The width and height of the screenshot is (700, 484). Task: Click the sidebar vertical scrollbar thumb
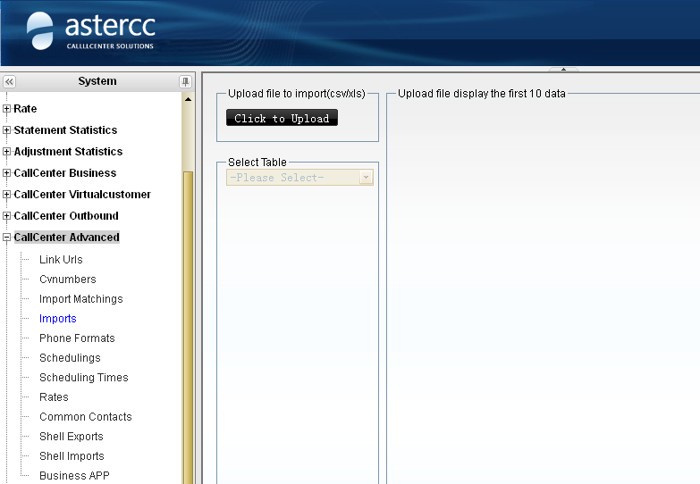pos(188,321)
